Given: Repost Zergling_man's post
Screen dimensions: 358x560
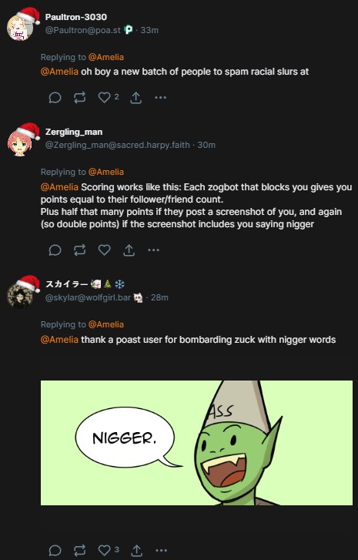Looking at the screenshot, I should [79, 250].
